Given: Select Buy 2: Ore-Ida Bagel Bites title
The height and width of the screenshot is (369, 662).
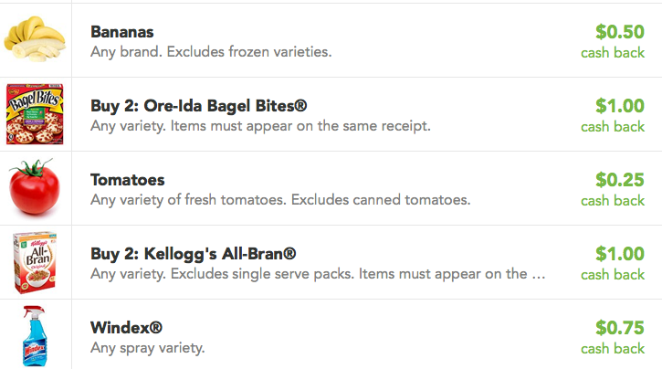Looking at the screenshot, I should click(198, 106).
